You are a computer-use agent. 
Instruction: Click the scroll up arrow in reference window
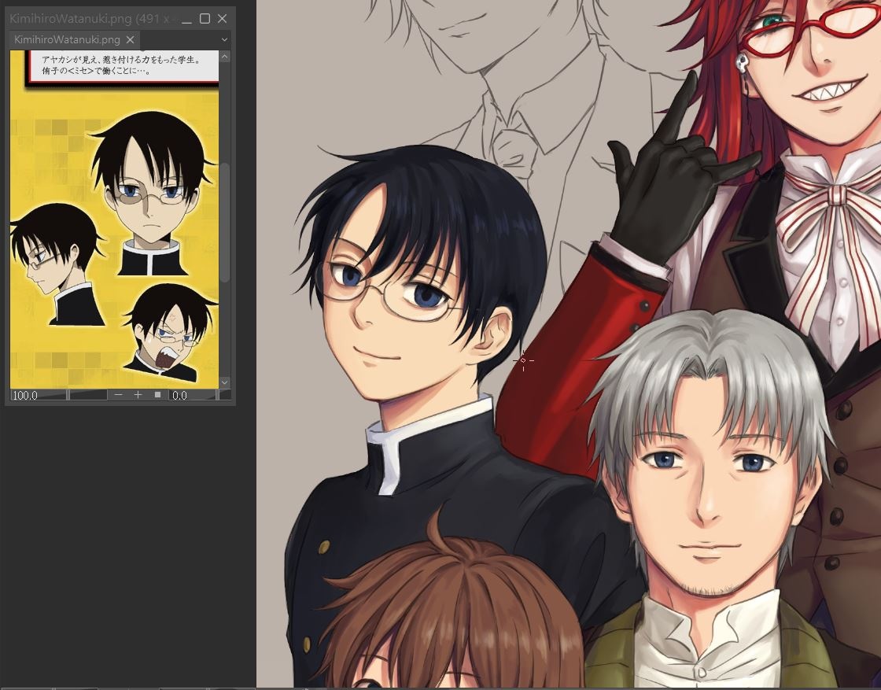tap(225, 57)
